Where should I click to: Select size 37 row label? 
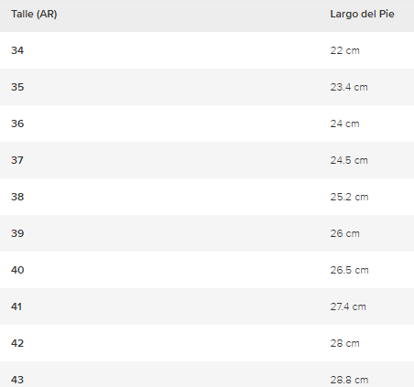[17, 160]
